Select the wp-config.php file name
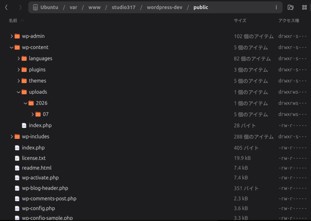This screenshot has height=221, width=311. pos(38,208)
